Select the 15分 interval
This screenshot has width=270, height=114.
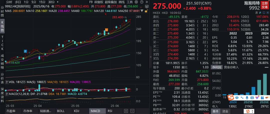42,2
